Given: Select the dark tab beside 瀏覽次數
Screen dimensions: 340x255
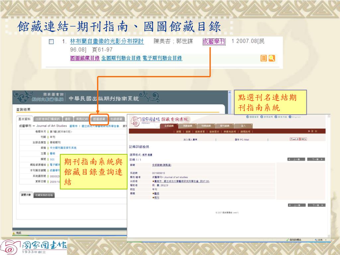Looking at the screenshot, I should 44,195.
